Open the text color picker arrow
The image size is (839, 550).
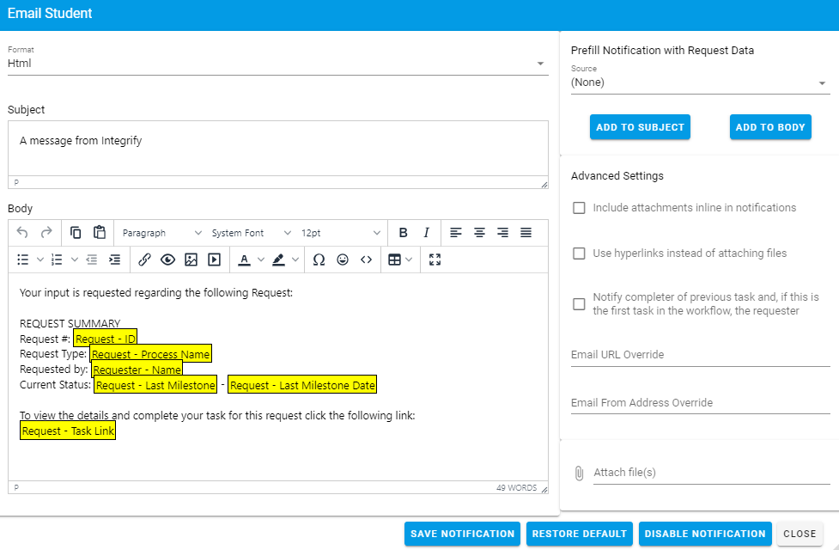(x=261, y=260)
